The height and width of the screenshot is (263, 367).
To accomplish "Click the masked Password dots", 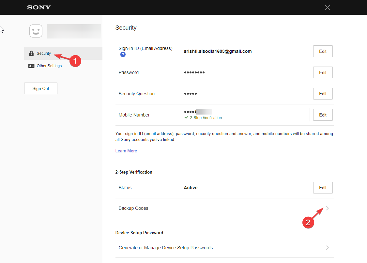I will tap(194, 72).
